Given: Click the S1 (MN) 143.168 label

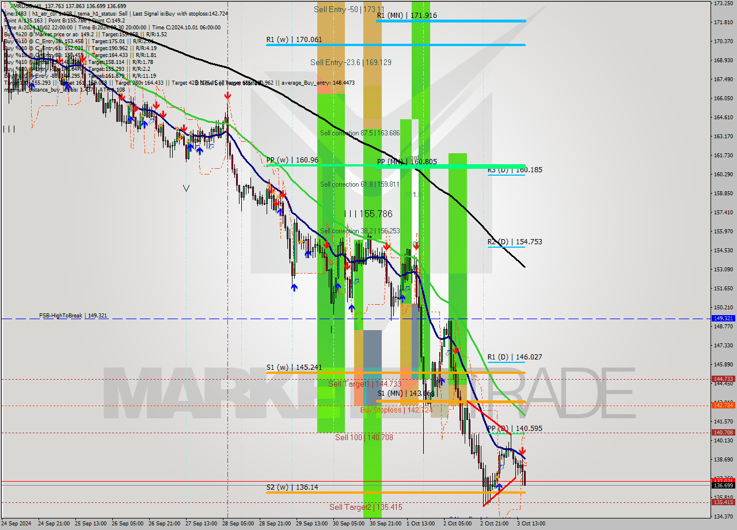Looking at the screenshot, I should [406, 393].
